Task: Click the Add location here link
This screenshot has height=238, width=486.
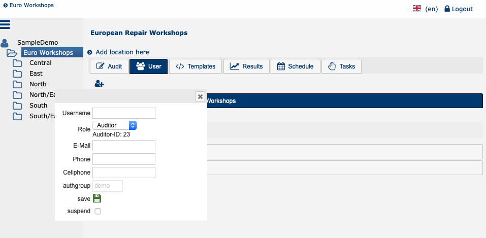Action: pos(122,52)
